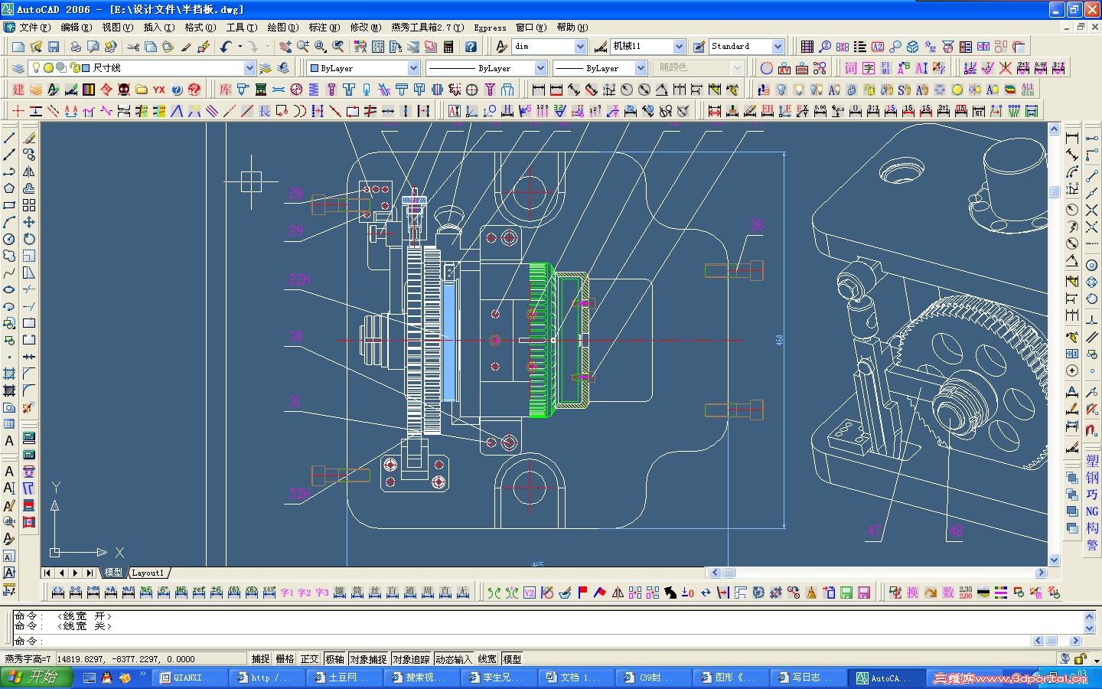Open the 燕秀工具箱2.7 menu
The image size is (1102, 689).
pyautogui.click(x=427, y=28)
